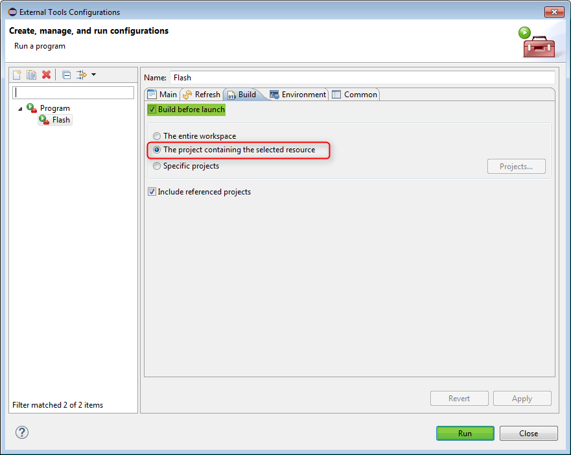Viewport: 571px width, 455px height.
Task: Select The entire workspace option
Action: (157, 136)
